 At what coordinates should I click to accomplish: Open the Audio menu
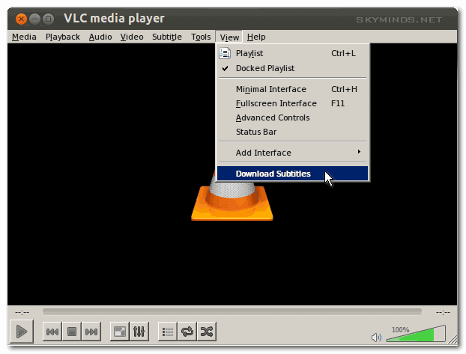[x=100, y=37]
